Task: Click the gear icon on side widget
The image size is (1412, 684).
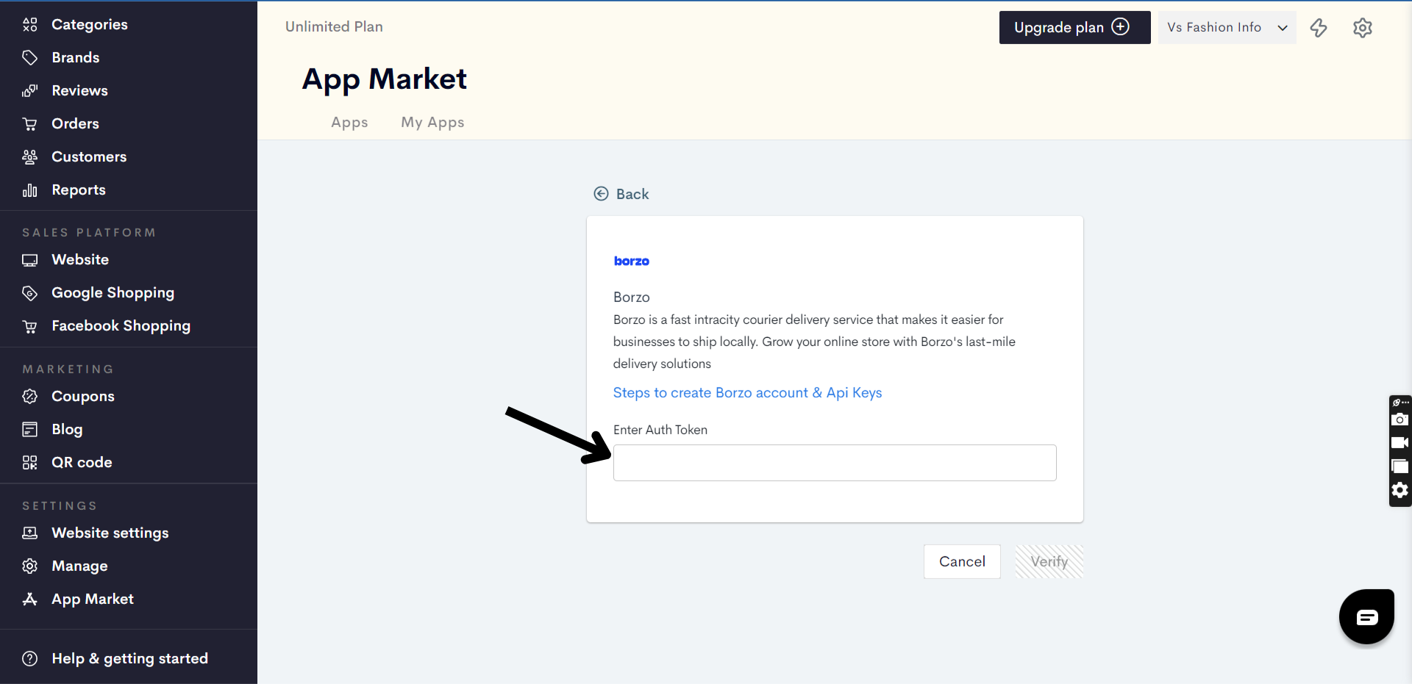Action: tap(1399, 490)
